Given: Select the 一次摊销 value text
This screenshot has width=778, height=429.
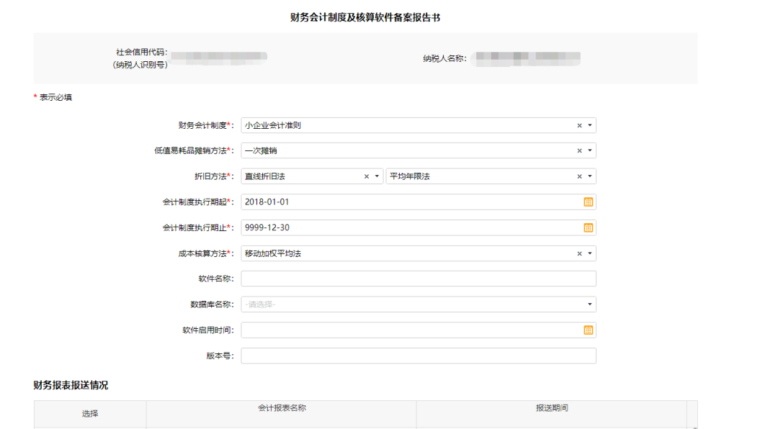Looking at the screenshot, I should point(261,150).
